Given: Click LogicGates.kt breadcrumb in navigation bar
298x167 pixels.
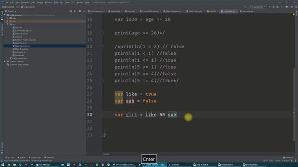Looking at the screenshot, I should [28, 7].
